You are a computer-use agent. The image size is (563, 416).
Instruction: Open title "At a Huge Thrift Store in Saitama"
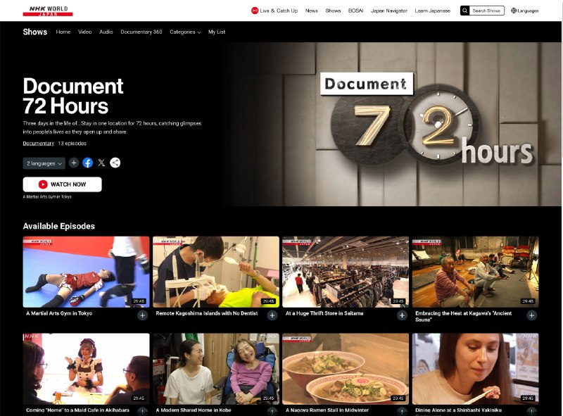(x=324, y=313)
